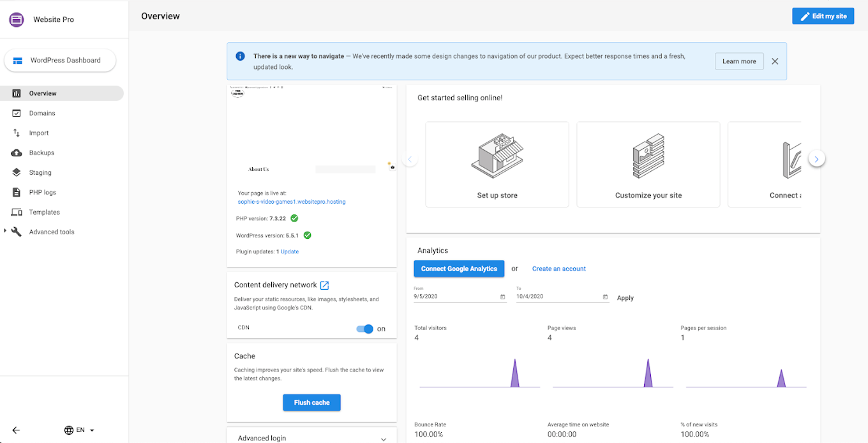Click the Content delivery network heading

click(x=276, y=285)
